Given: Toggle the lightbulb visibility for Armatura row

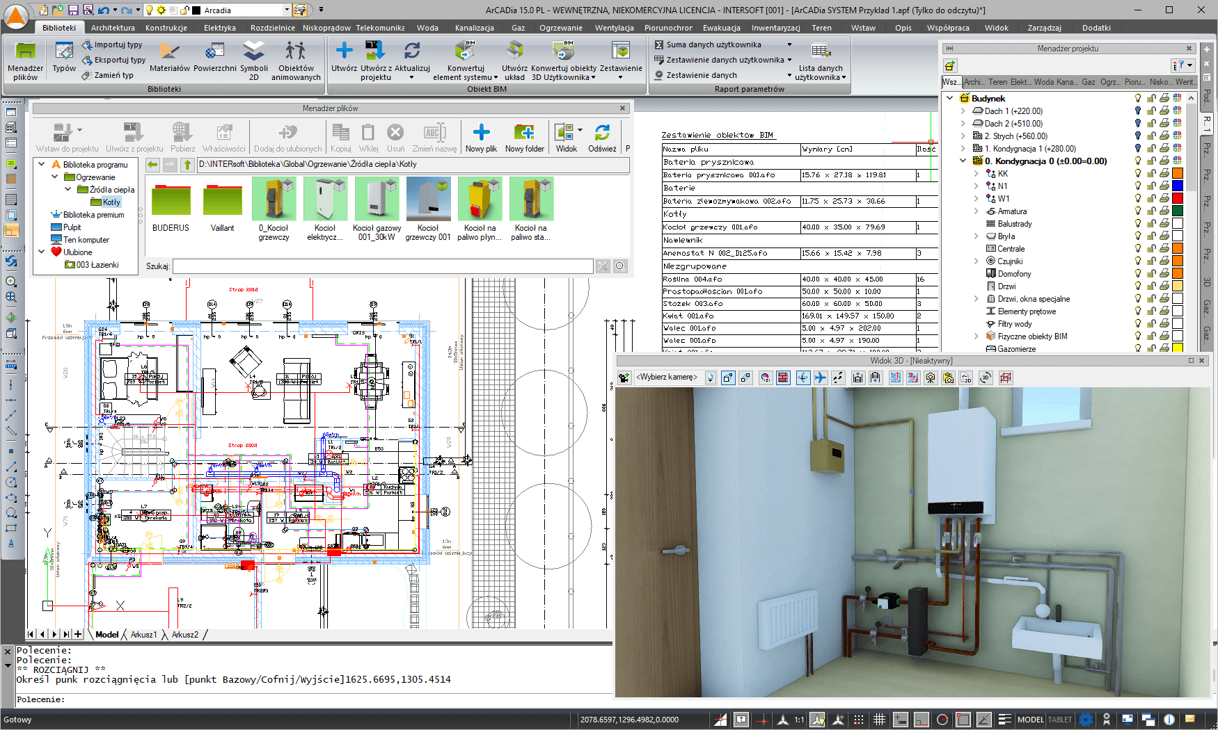Looking at the screenshot, I should (x=1138, y=211).
